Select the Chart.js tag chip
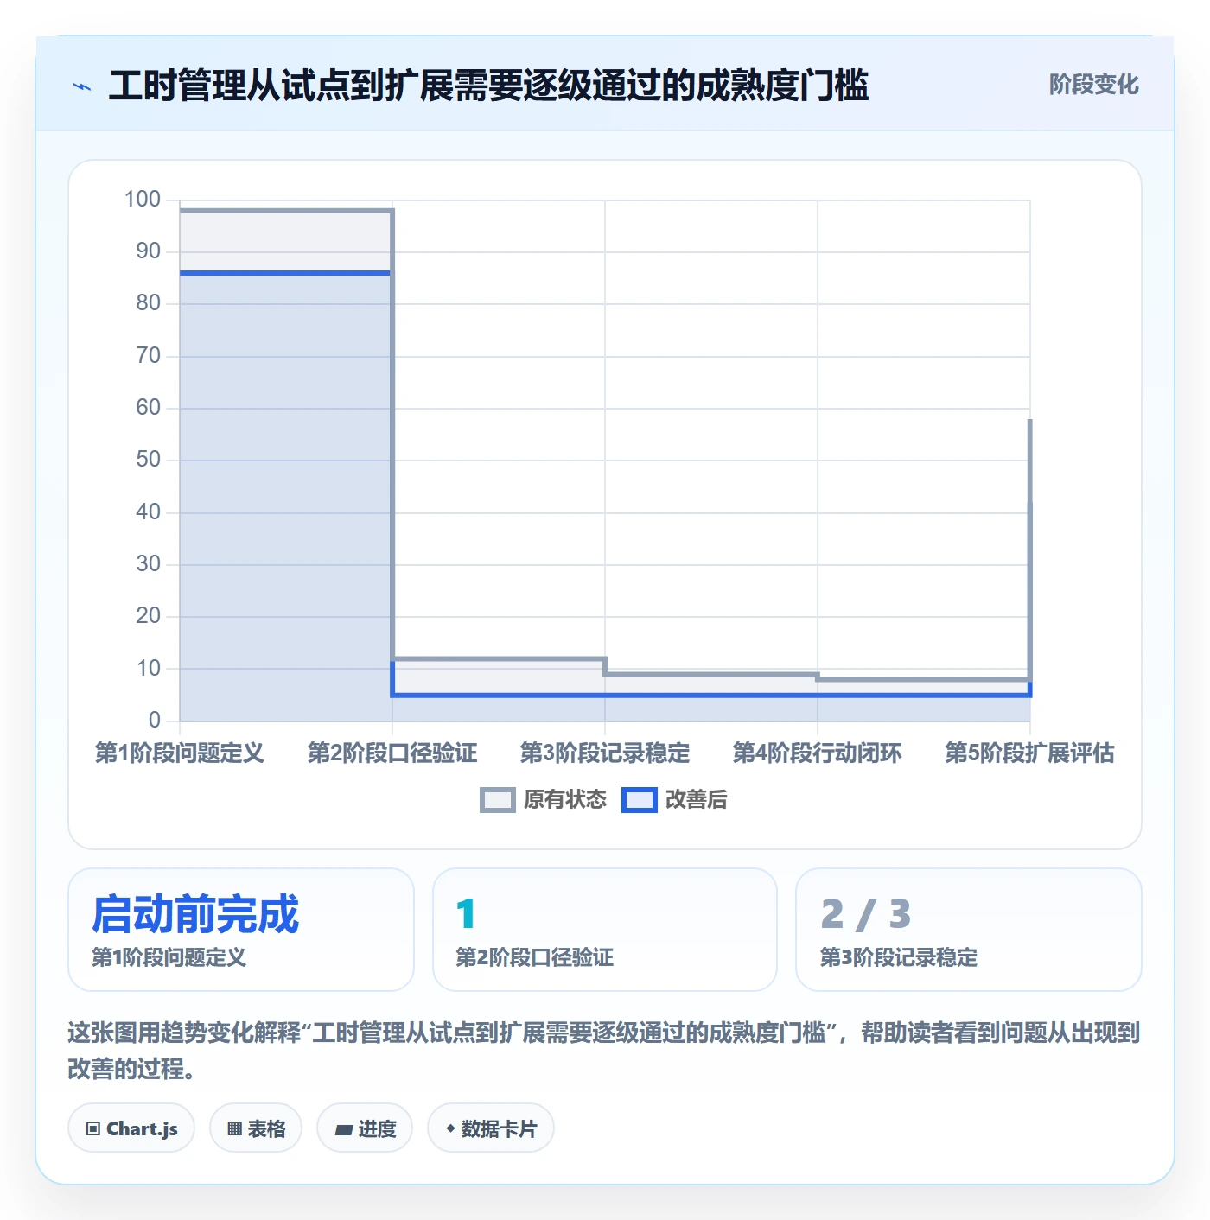Viewport: 1210px width, 1220px height. point(131,1128)
